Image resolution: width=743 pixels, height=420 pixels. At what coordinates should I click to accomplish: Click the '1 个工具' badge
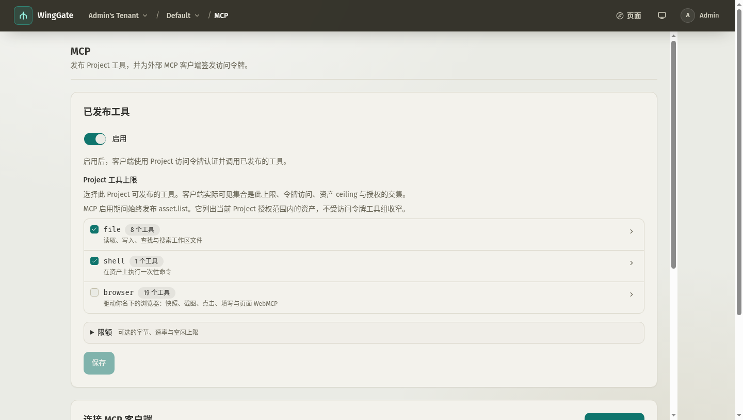(147, 261)
